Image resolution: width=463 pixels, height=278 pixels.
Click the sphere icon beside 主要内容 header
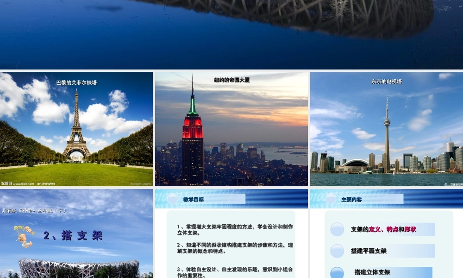tap(330, 199)
